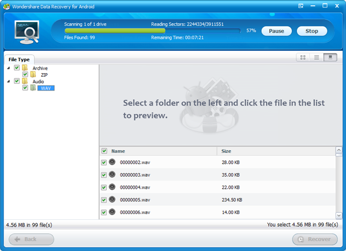
Task: Click speaker icon of 00000006.wav
Action: coord(112,212)
